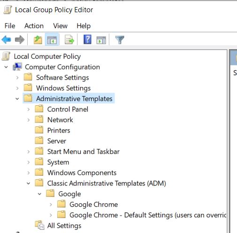Screen dimensions: 237x233
Task: Expand the Windows Components node
Action: tap(29, 173)
